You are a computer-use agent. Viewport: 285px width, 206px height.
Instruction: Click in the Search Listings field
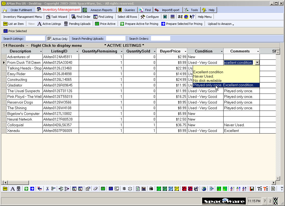[x=35, y=39]
